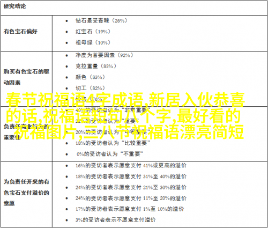Screen dimensions: 268x228
Task: Select the 31%至40%的溢价 line
Action: coord(131,176)
